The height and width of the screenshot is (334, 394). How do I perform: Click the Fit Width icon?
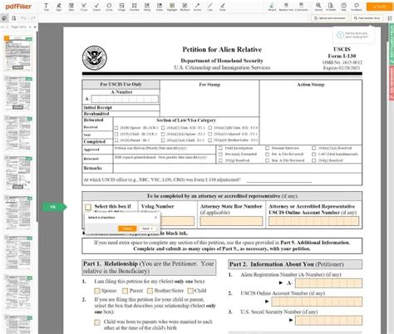pos(331,7)
